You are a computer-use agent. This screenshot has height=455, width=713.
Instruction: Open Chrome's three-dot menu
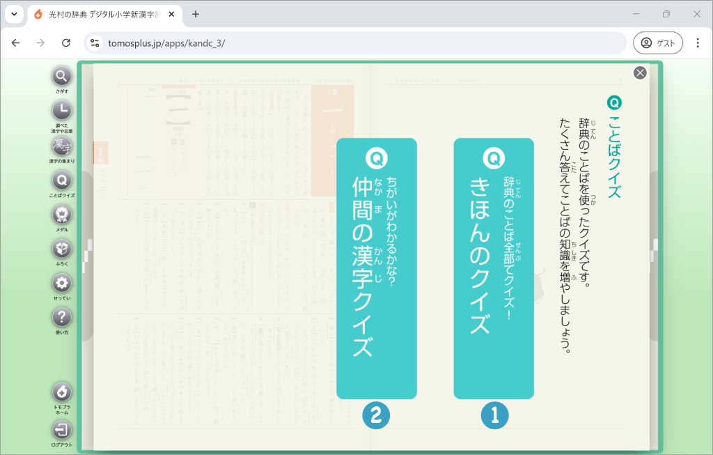pos(698,43)
